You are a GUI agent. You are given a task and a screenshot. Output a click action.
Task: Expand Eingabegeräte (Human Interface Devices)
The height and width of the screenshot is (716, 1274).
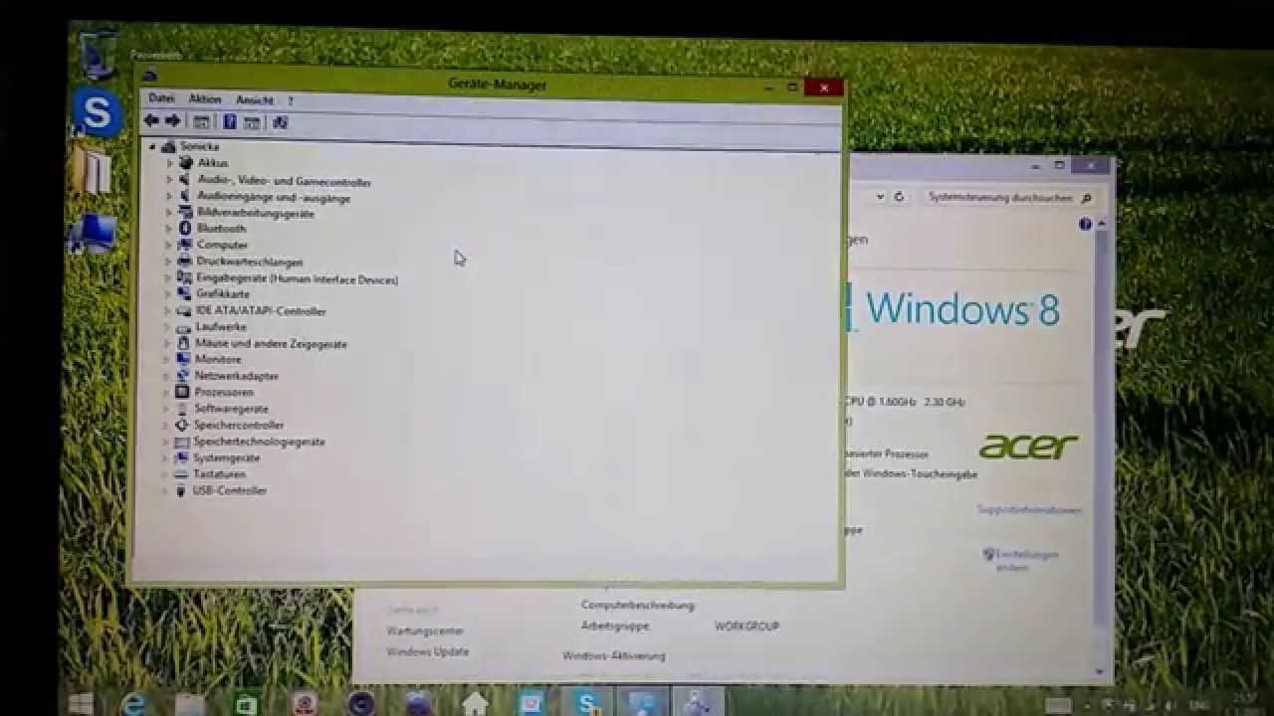[168, 278]
